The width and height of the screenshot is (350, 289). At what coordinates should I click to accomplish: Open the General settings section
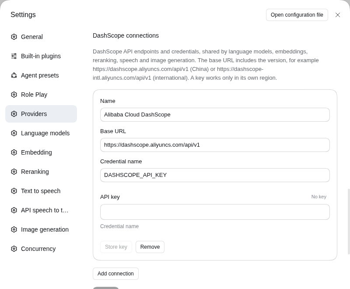coord(41,37)
